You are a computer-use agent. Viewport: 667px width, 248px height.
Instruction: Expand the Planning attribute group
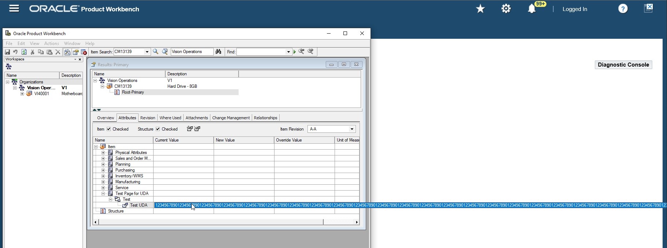tap(103, 164)
